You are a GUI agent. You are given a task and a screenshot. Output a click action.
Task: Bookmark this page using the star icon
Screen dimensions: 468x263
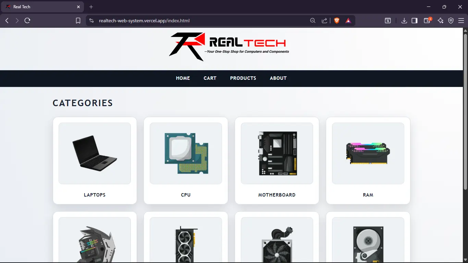(x=78, y=21)
